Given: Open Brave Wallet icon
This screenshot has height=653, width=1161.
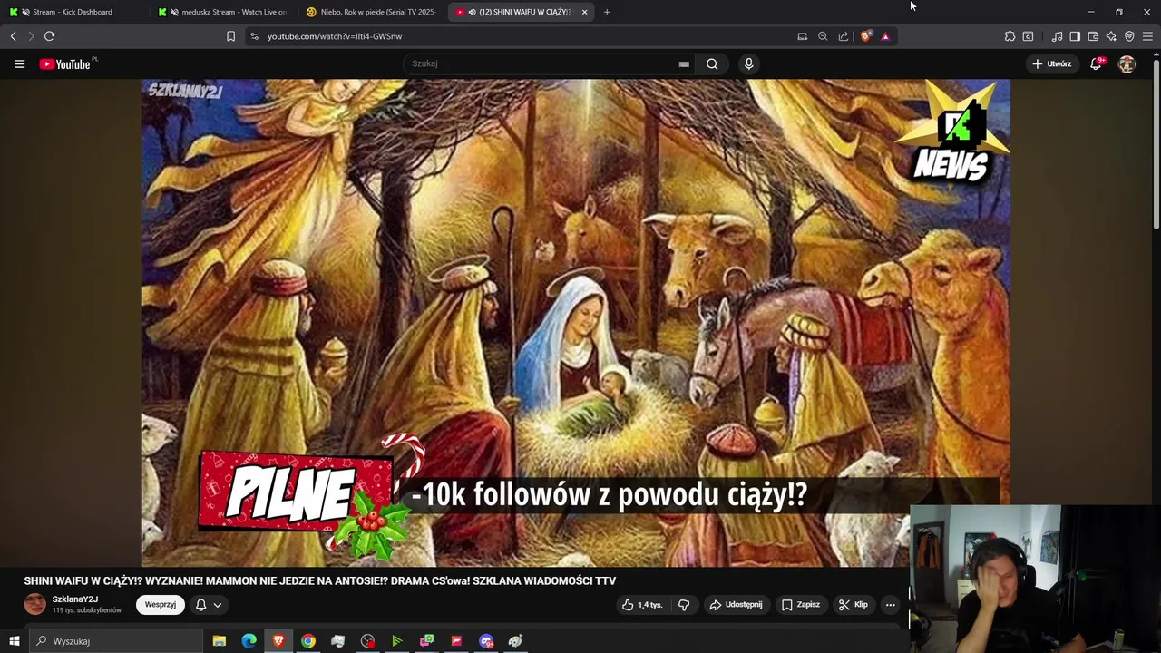Looking at the screenshot, I should 1093,36.
